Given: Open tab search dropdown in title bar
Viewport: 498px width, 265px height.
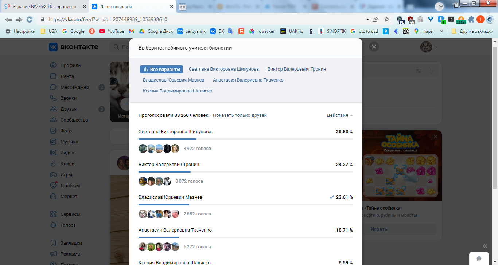Looking at the screenshot, I should 440,6.
